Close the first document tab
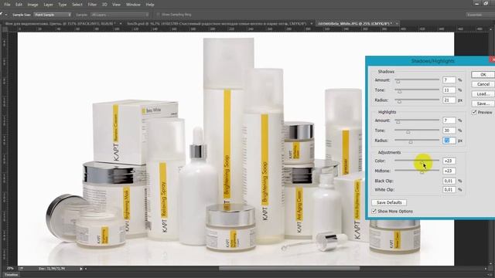Image resolution: width=495 pixels, height=278 pixels. coord(121,24)
